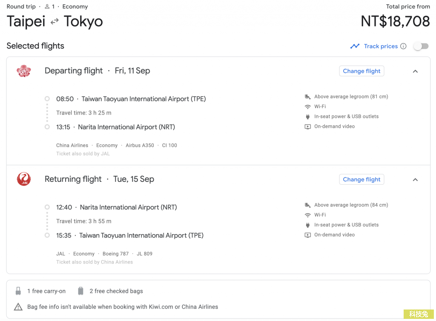
Task: Click Ticket also sold by JAL text
Action: pos(83,154)
